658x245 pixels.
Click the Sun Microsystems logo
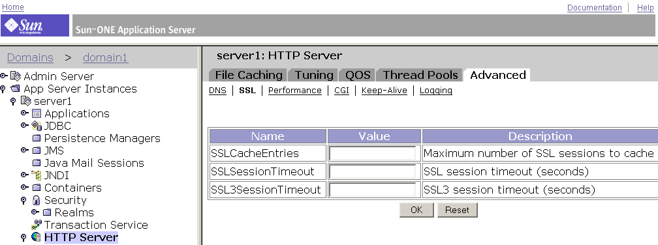(x=35, y=25)
